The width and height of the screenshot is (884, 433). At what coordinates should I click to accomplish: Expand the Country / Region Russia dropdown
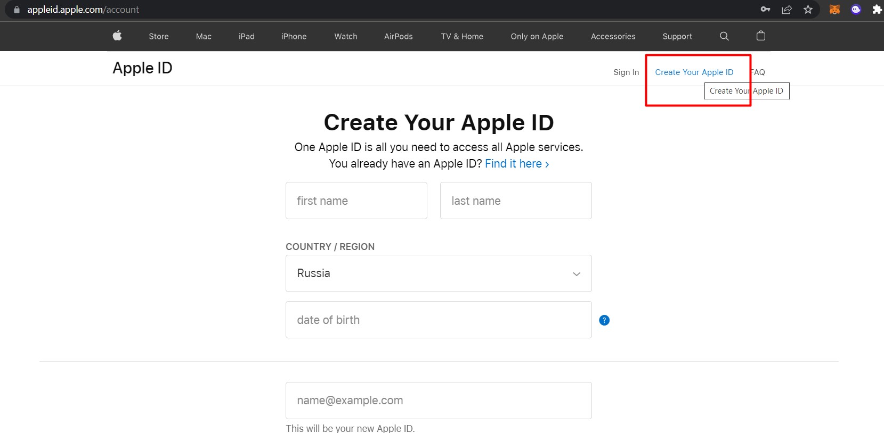click(x=439, y=273)
